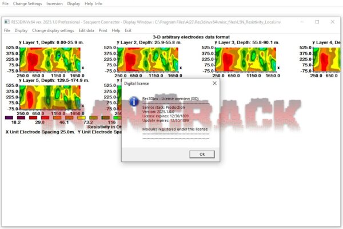
Task: Click 'License expires: 12/30/1899' line
Action: point(165,116)
